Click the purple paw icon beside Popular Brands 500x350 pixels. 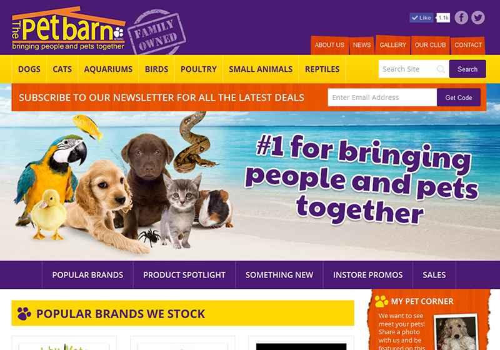[x=24, y=314]
